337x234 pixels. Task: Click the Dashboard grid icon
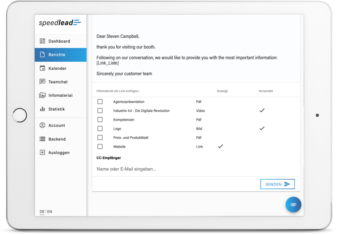[x=42, y=41]
